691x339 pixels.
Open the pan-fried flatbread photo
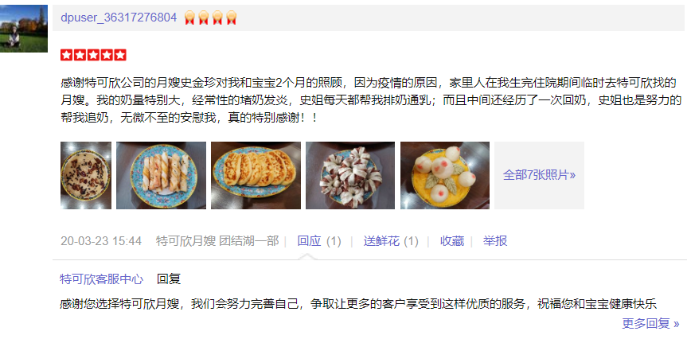point(256,175)
